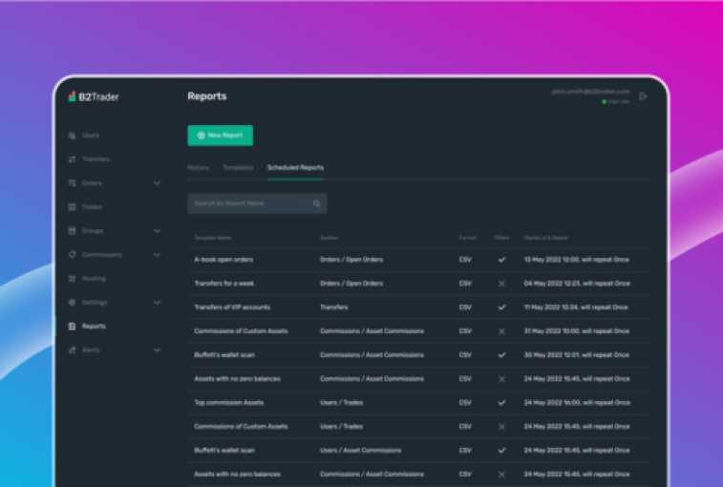Click the B2Trader logo

pos(94,96)
